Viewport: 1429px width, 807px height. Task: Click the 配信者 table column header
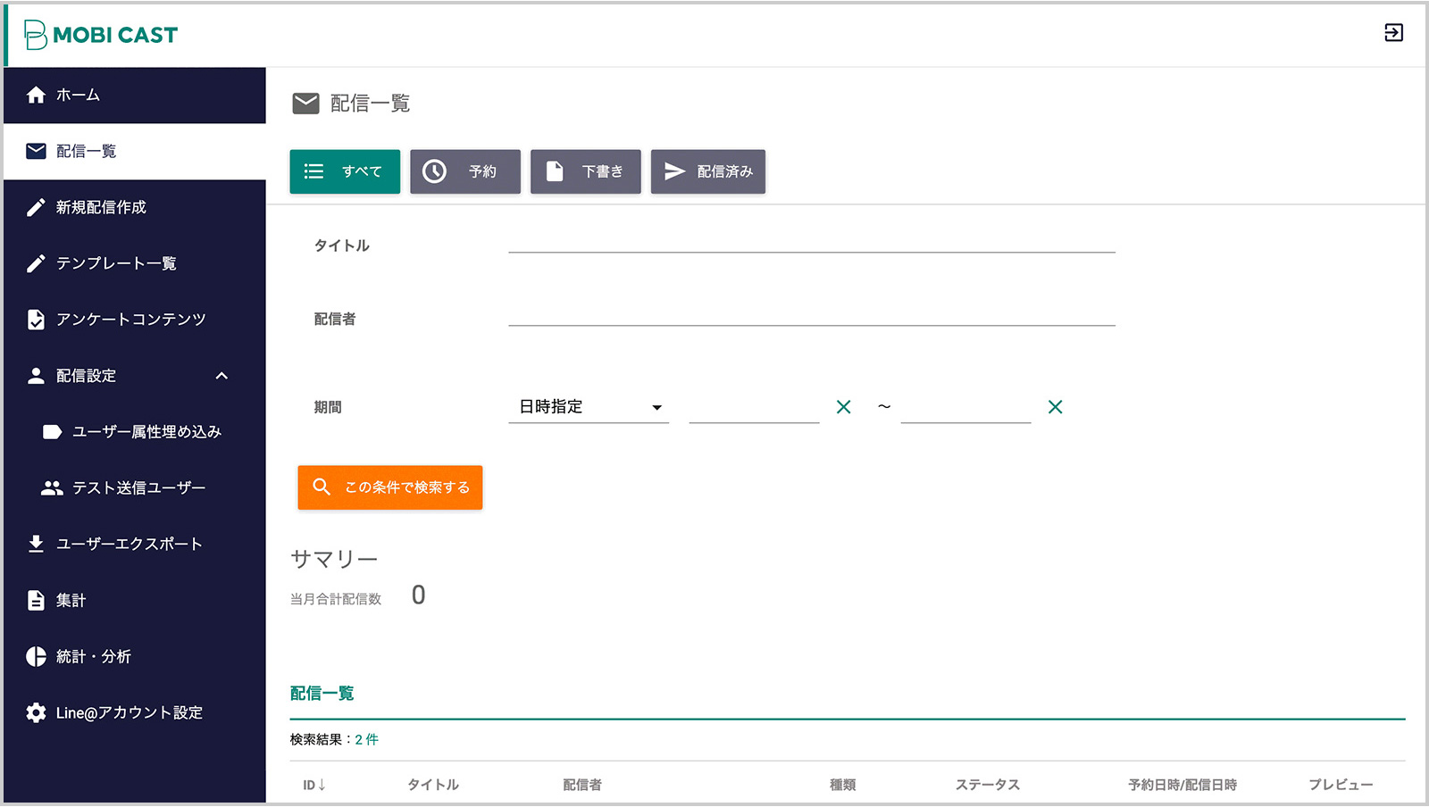582,785
